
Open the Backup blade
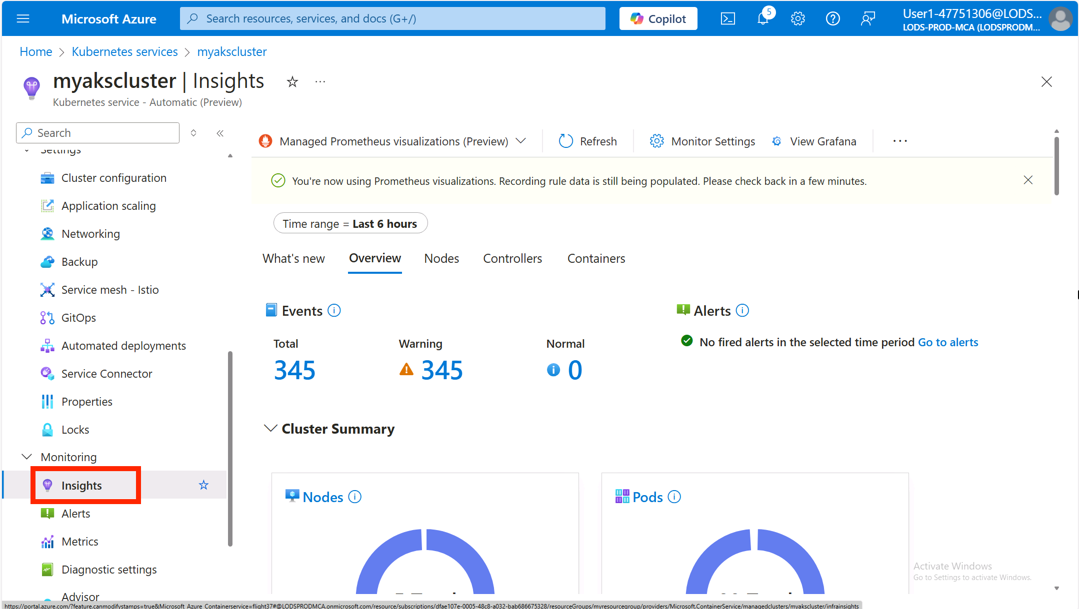pos(79,262)
